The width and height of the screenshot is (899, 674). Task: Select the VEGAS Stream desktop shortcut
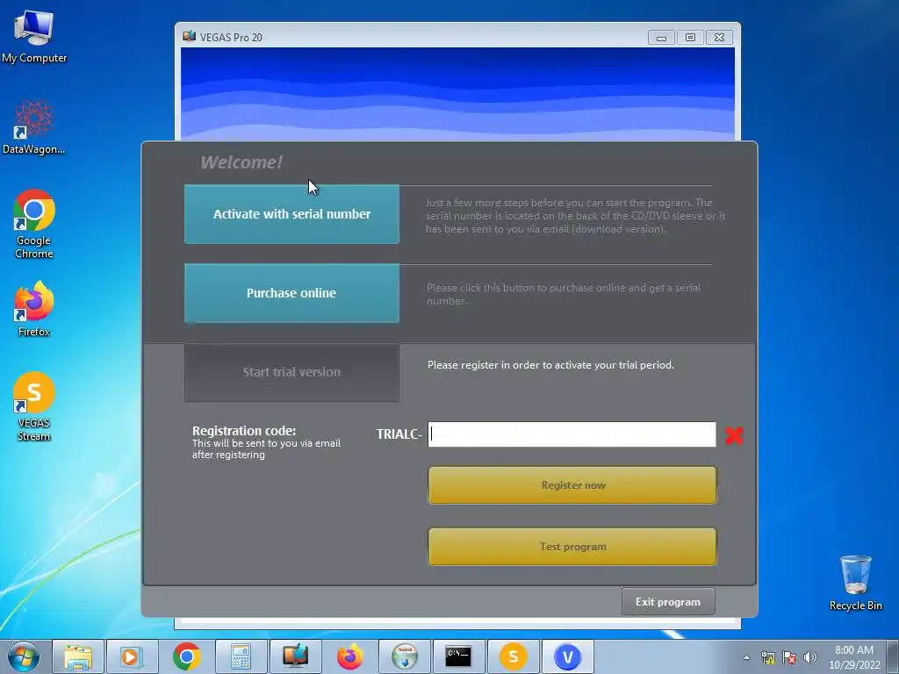pos(34,406)
